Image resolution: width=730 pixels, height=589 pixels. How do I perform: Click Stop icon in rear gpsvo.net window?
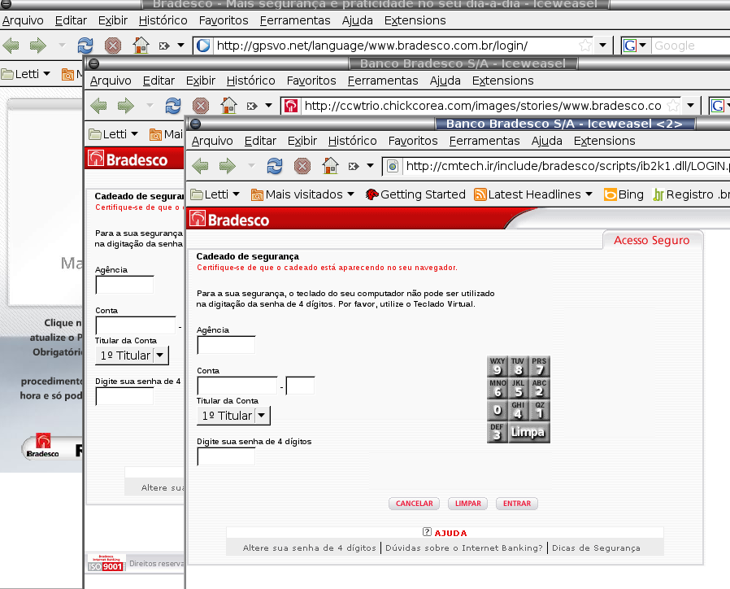(x=113, y=46)
